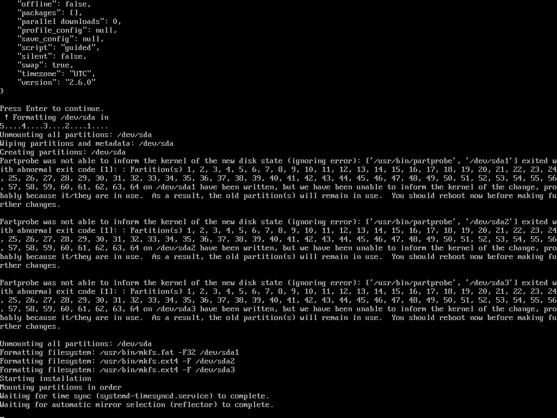Click "Creating partitions: /dev/sda" line
Screen dimensions: 557x418
pos(63,152)
